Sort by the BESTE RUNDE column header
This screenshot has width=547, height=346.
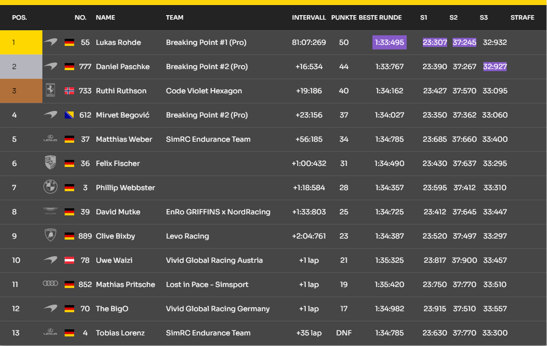tap(380, 18)
